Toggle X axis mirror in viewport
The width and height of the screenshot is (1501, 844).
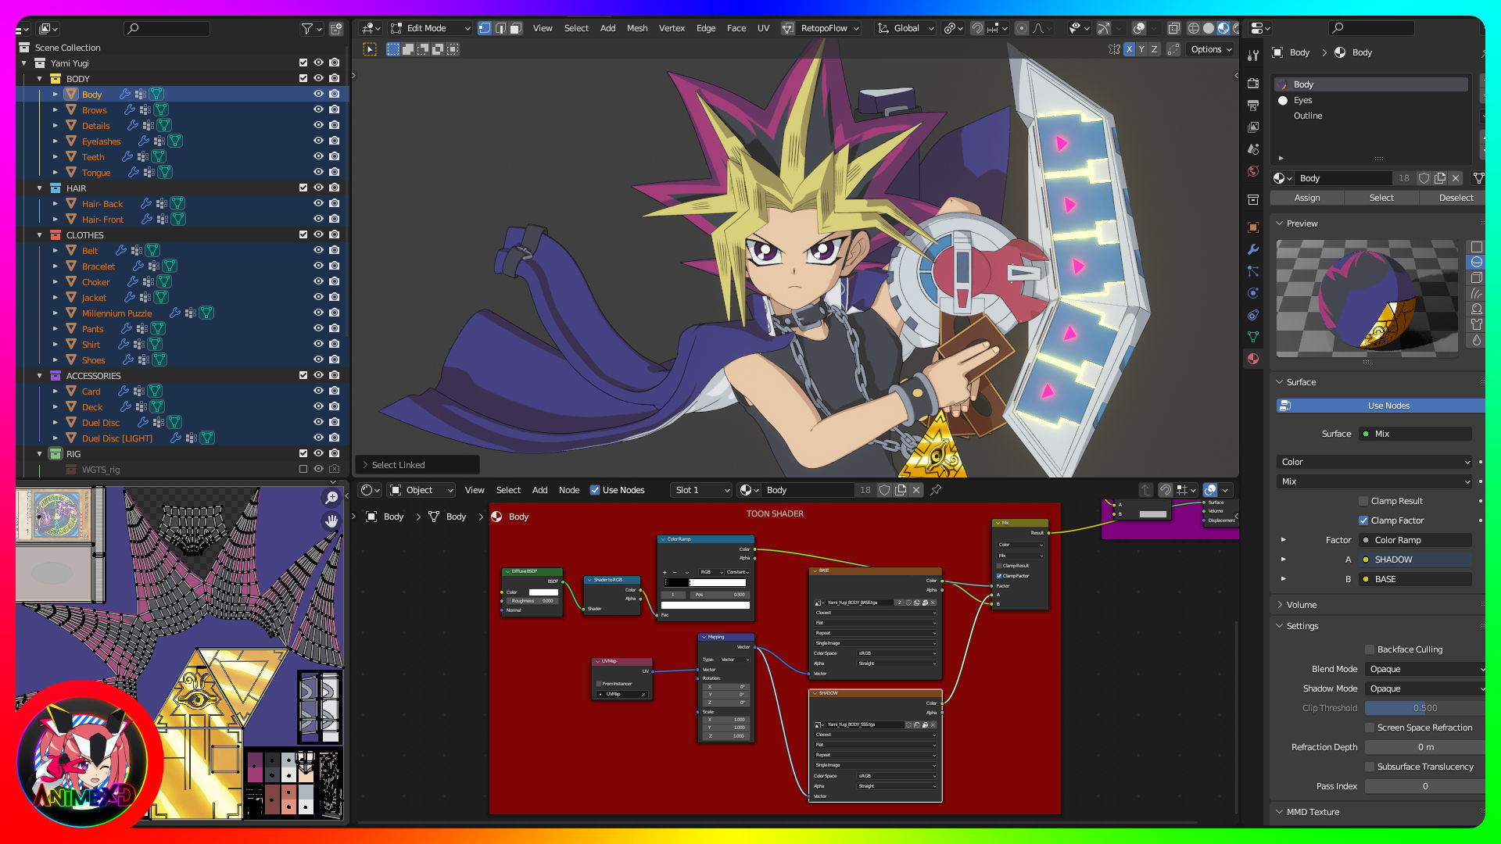pyautogui.click(x=1129, y=49)
